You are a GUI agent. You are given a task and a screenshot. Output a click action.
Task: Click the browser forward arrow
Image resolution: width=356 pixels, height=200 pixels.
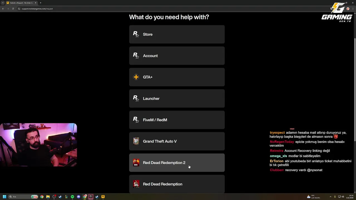pos(8,9)
